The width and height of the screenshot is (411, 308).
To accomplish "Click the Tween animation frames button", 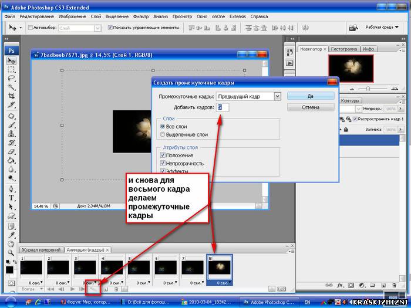I will pos(93,289).
